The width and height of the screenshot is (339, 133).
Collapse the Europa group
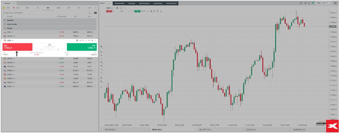[49, 28]
